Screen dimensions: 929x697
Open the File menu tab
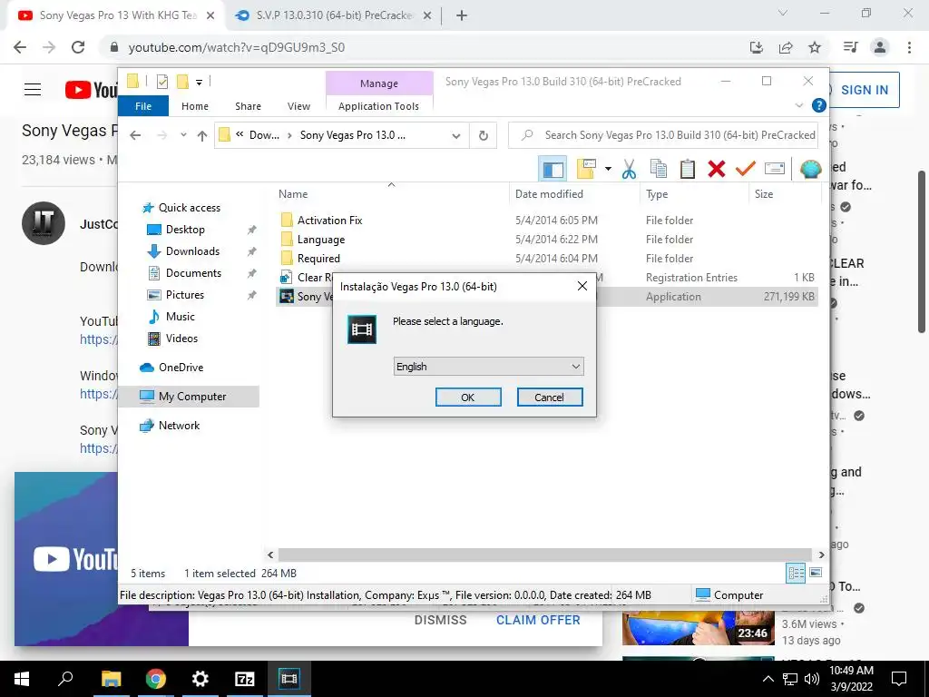(143, 106)
